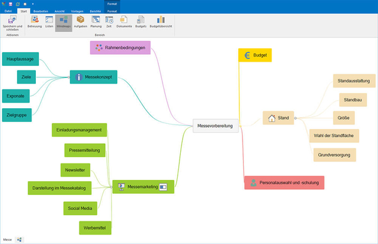Switch to the Bearbeiten ribbon tab
Viewport: 378px width, 244px height.
coord(40,11)
